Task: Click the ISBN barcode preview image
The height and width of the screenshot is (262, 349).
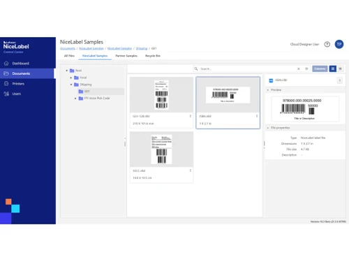Action: tap(305, 109)
